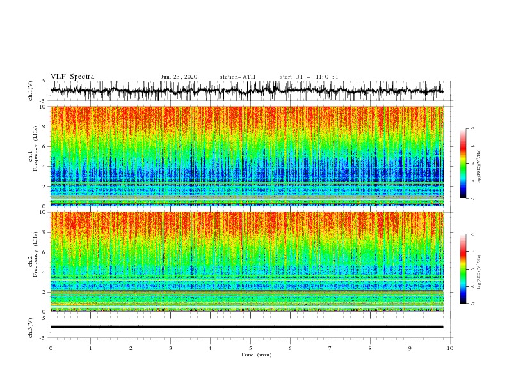Click the ch.2 colorbar "log(PSD)(V²/Hz)" label
The height and width of the screenshot is (391, 507).
[479, 272]
